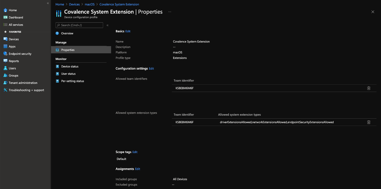Image resolution: width=381 pixels, height=189 pixels.
Task: Click the Default scope tag
Action: (x=121, y=159)
